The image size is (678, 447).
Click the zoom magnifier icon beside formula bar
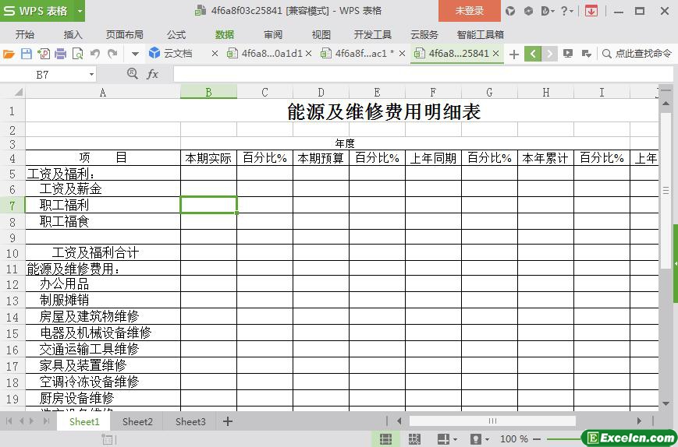133,74
